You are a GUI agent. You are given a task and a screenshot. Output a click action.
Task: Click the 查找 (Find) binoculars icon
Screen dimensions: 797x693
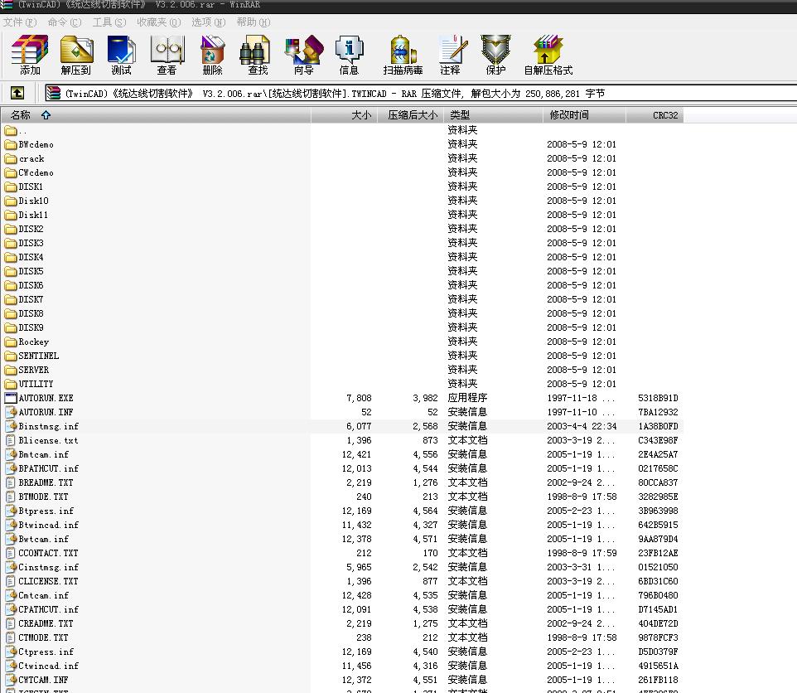click(254, 49)
